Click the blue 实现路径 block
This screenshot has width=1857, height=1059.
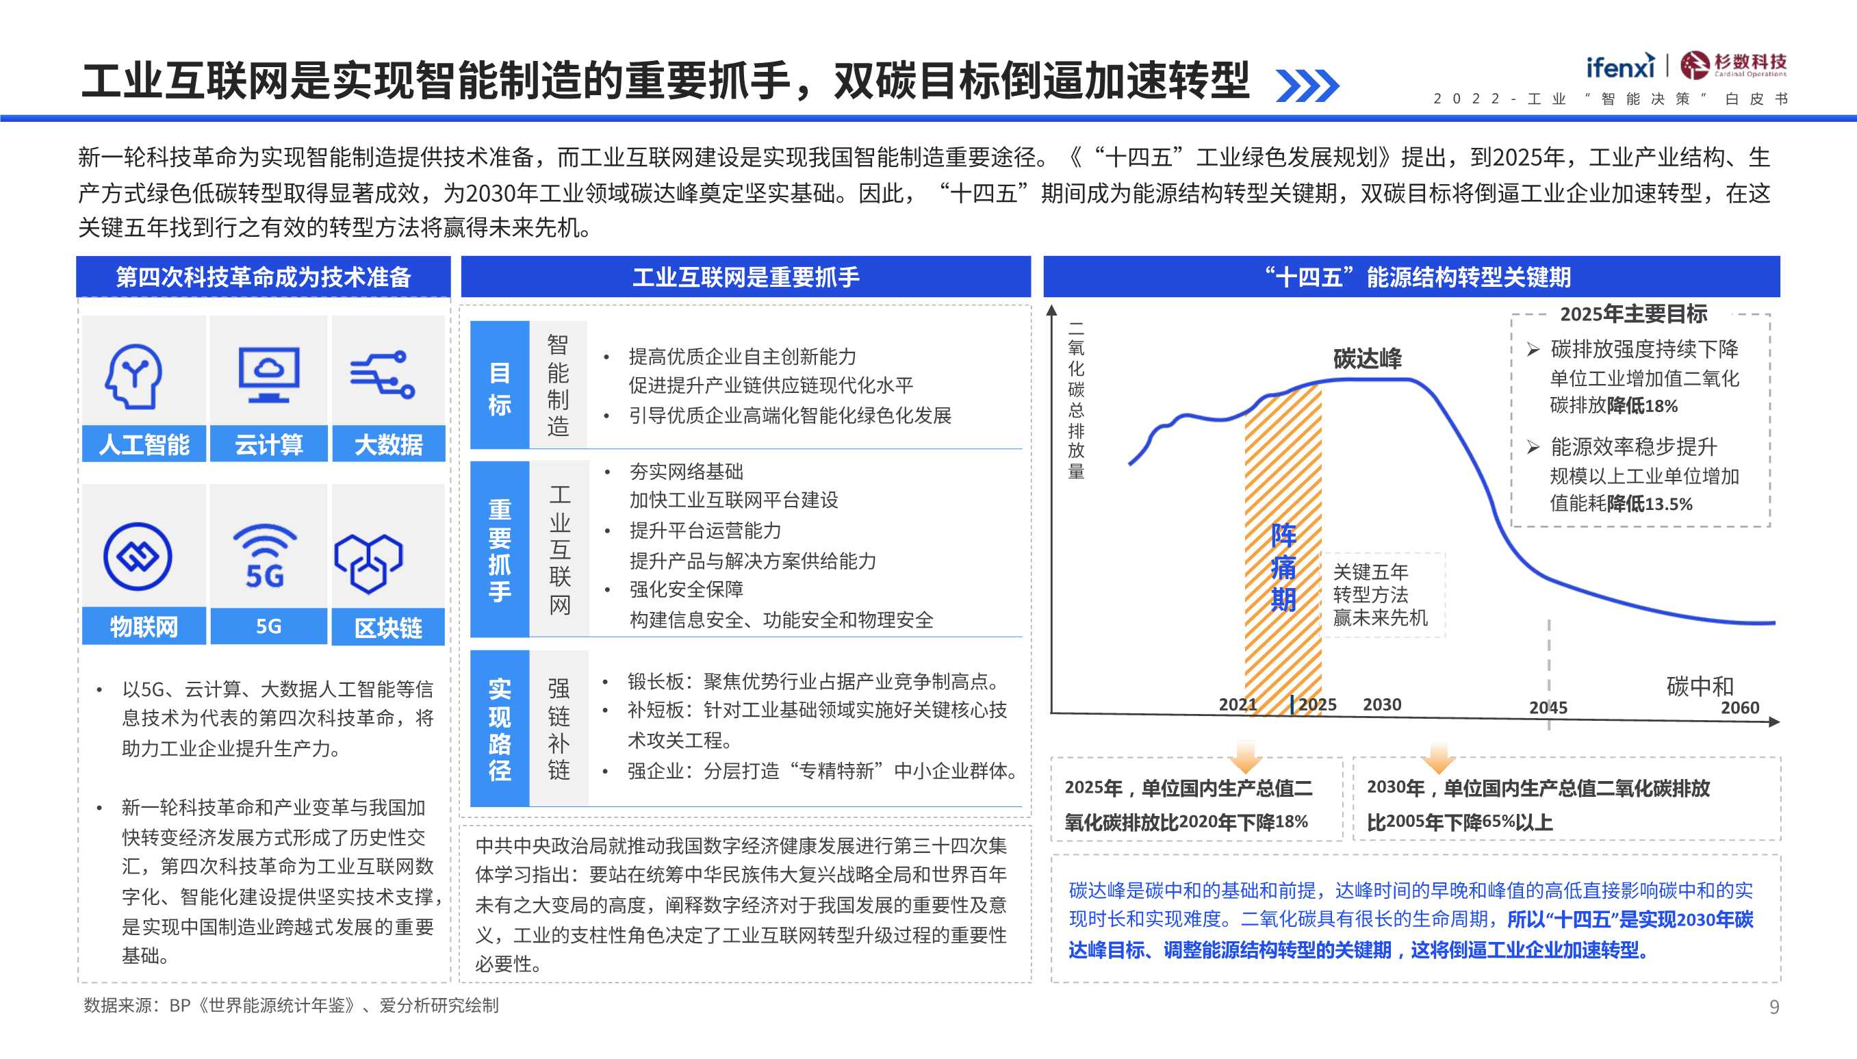pyautogui.click(x=500, y=728)
